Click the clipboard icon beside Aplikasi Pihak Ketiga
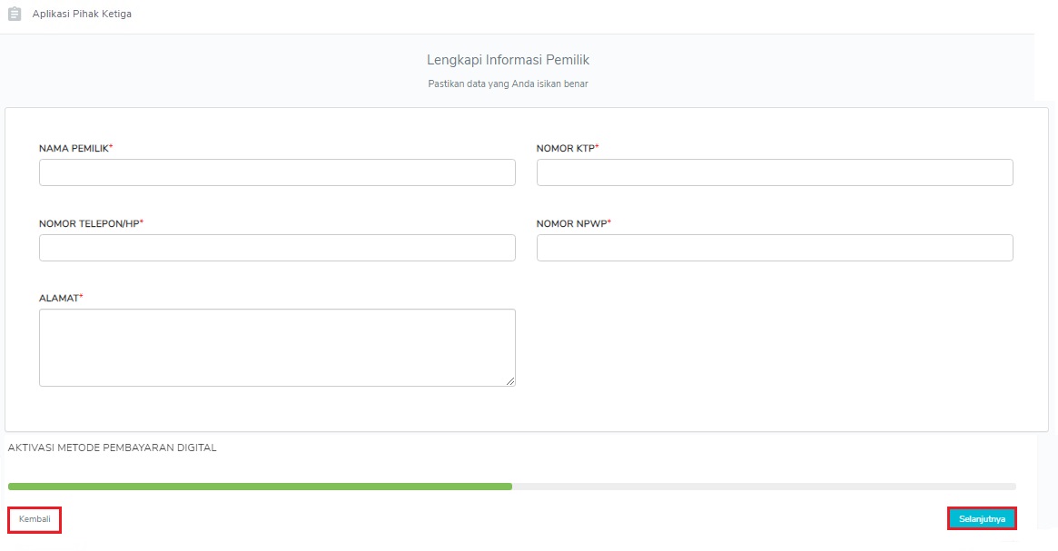The width and height of the screenshot is (1058, 551). point(15,14)
